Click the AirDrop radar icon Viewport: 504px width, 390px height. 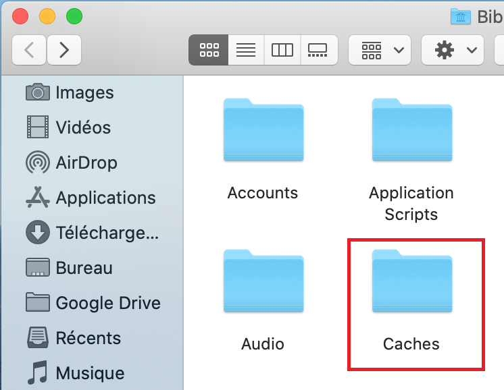[x=38, y=162]
